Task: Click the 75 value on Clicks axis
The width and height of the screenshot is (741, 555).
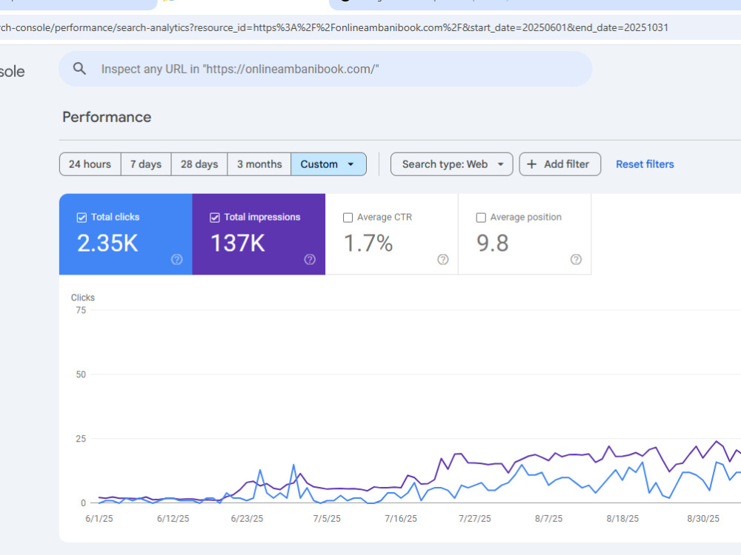Action: (81, 311)
